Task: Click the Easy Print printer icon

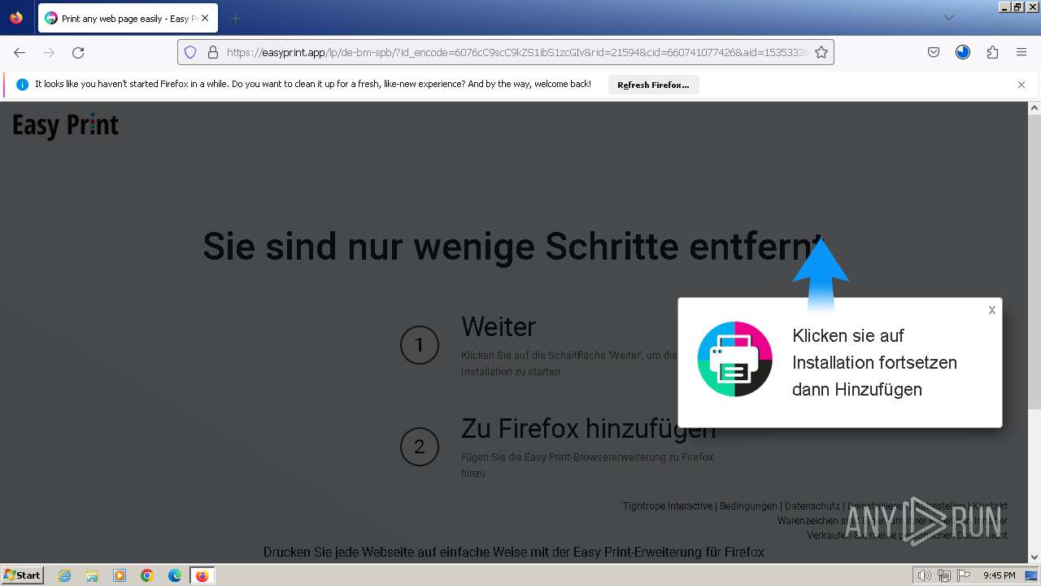Action: pyautogui.click(x=734, y=359)
